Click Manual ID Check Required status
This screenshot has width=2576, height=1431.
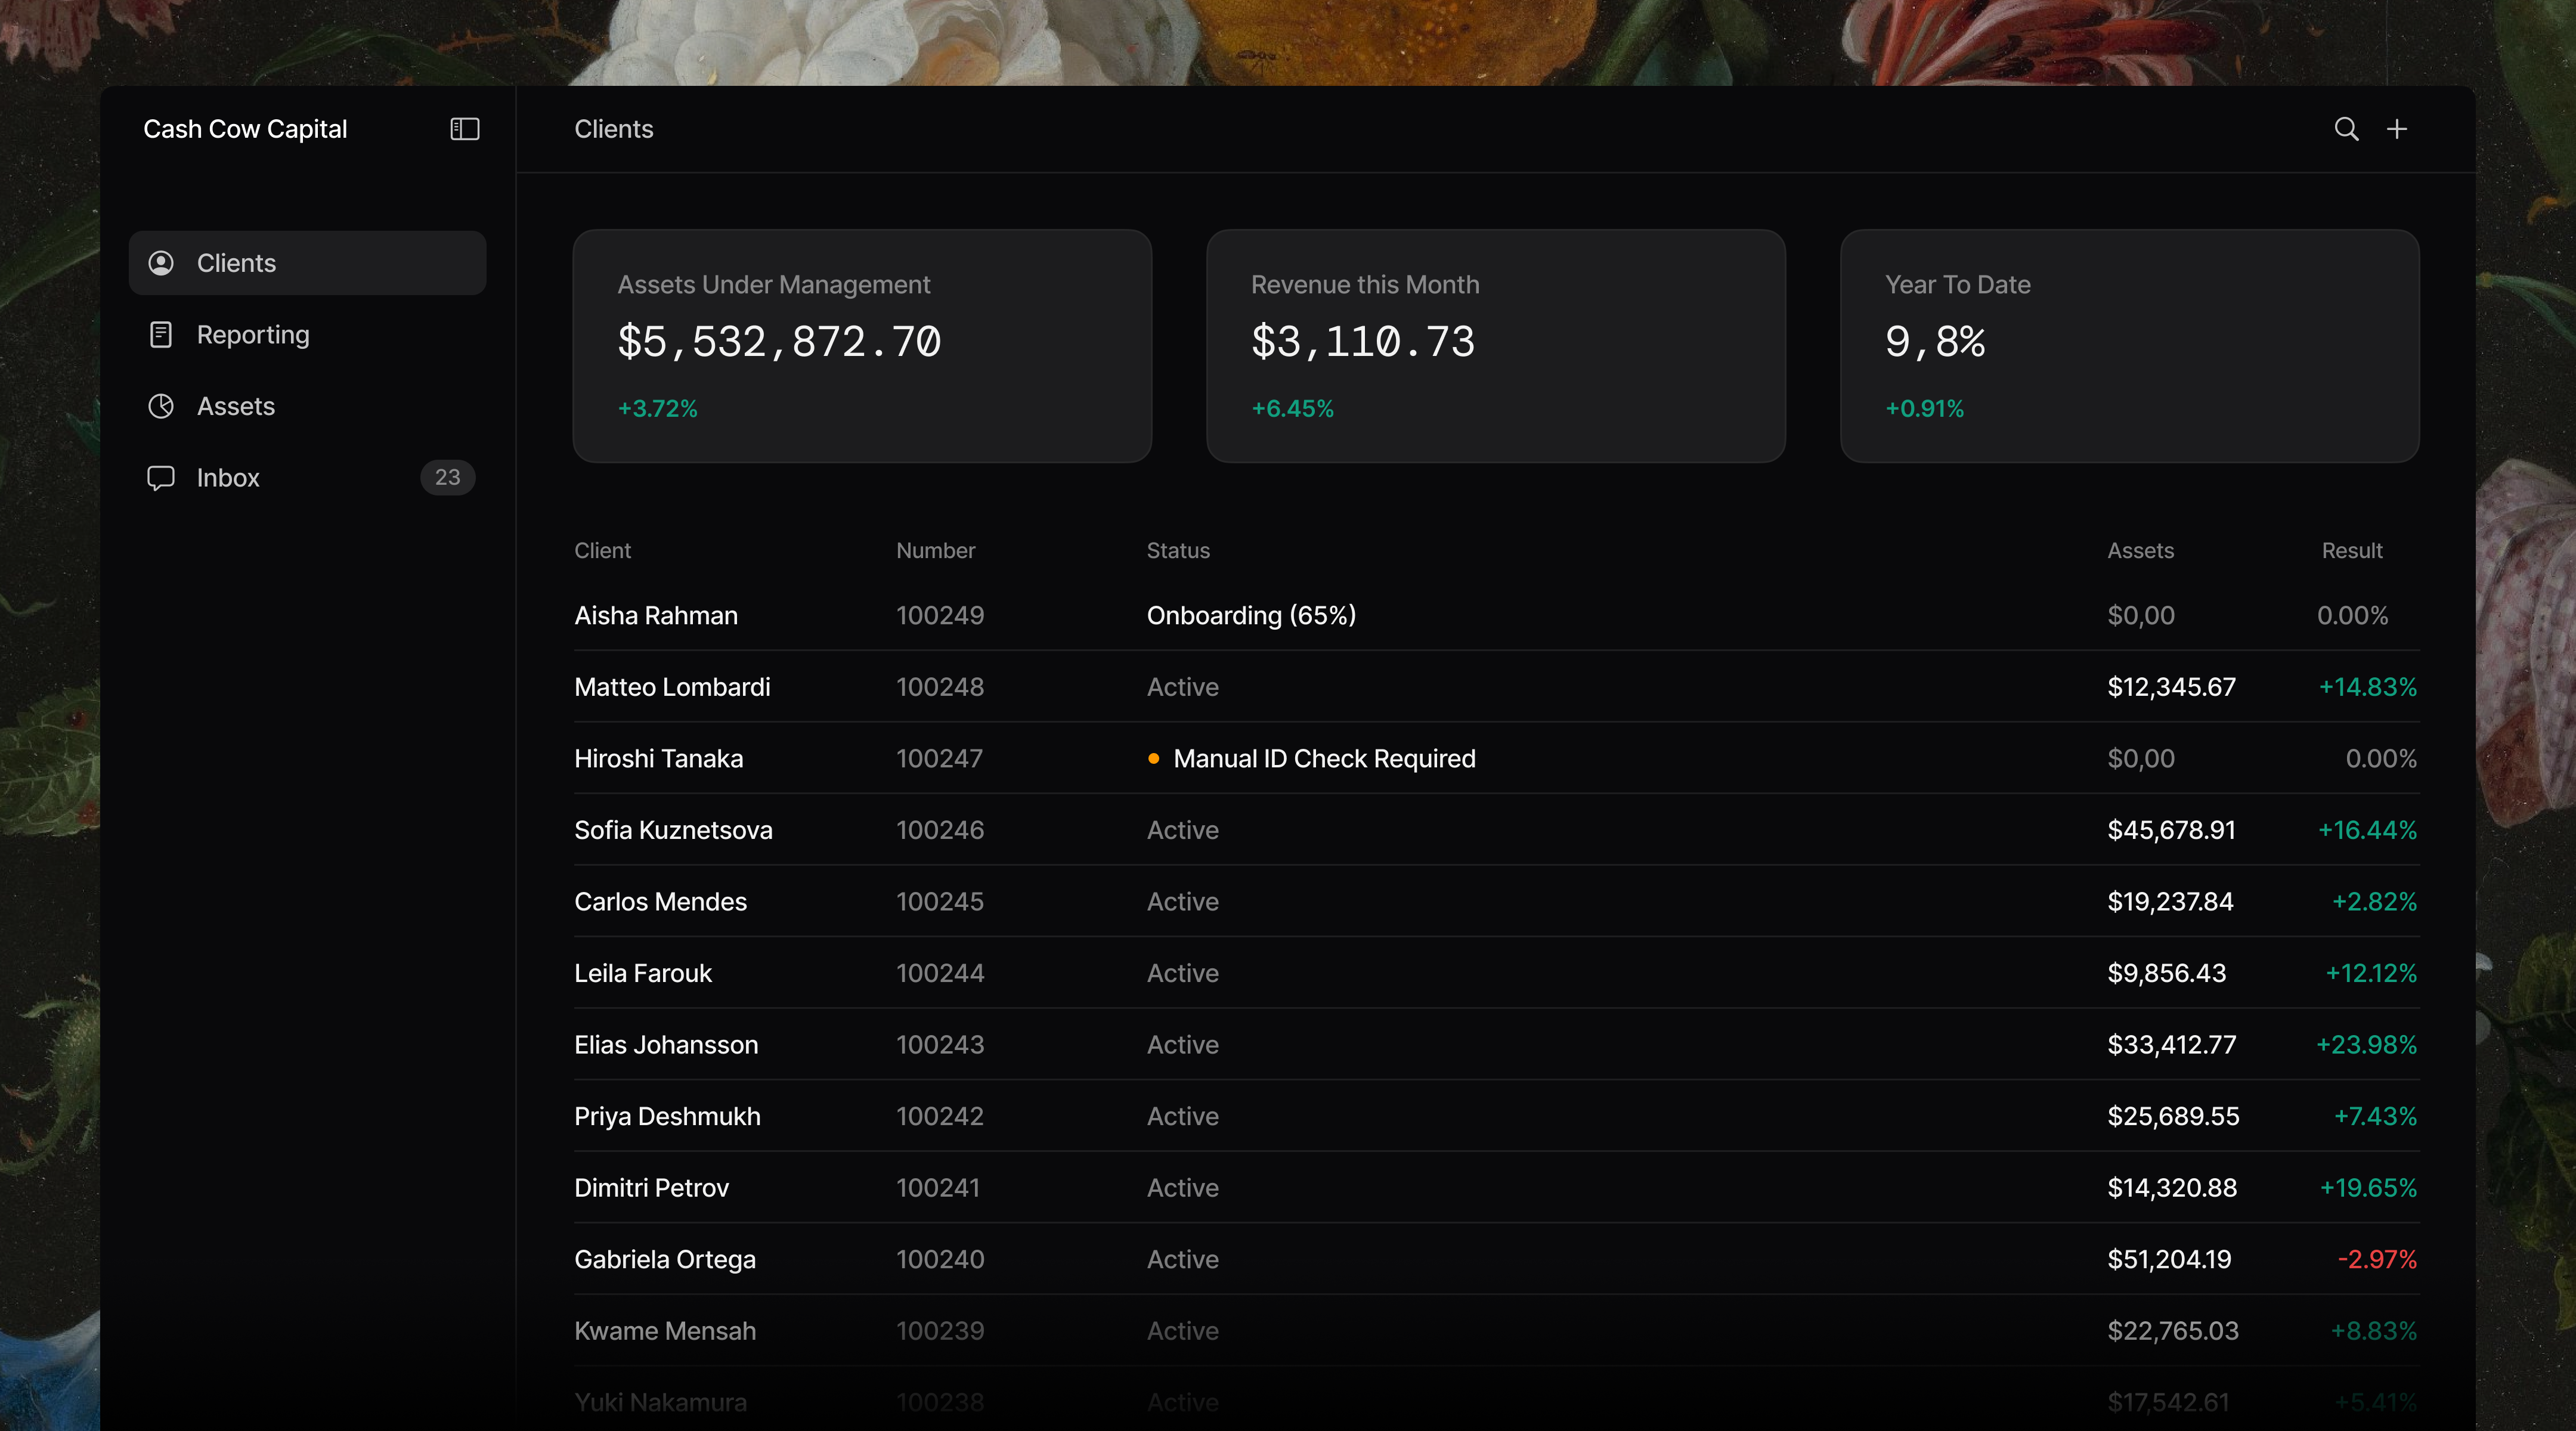click(1324, 758)
